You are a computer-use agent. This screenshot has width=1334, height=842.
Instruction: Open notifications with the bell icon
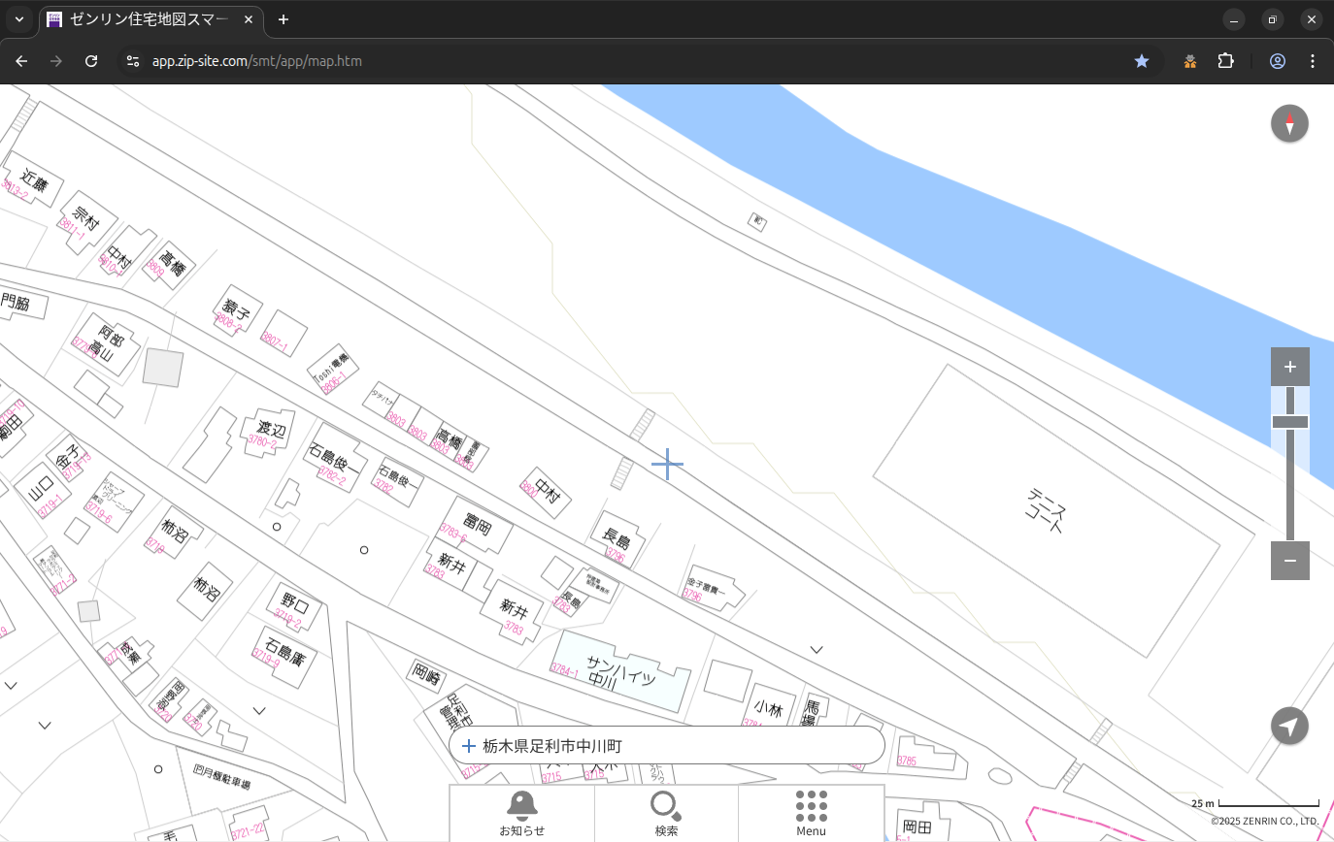521,806
